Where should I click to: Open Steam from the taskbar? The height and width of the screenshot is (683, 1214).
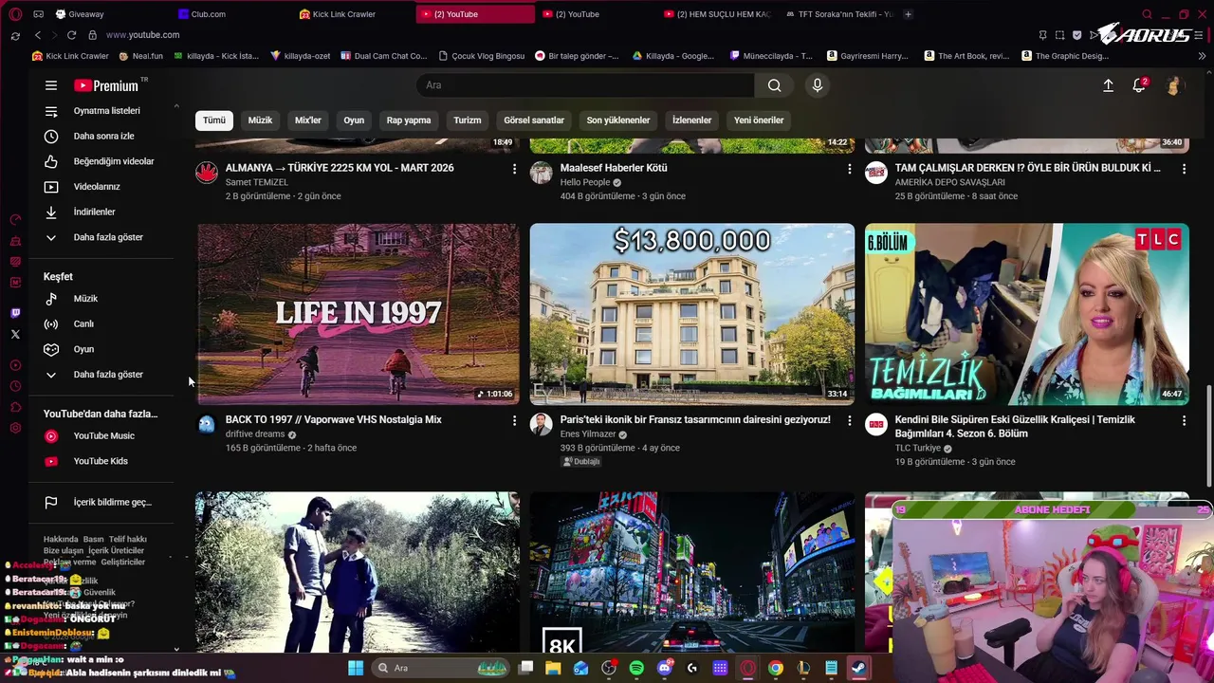pos(858,668)
